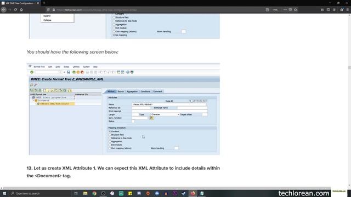The image size is (351, 197).
Task: Open the tracking protection shield icon
Action: tap(48, 10)
